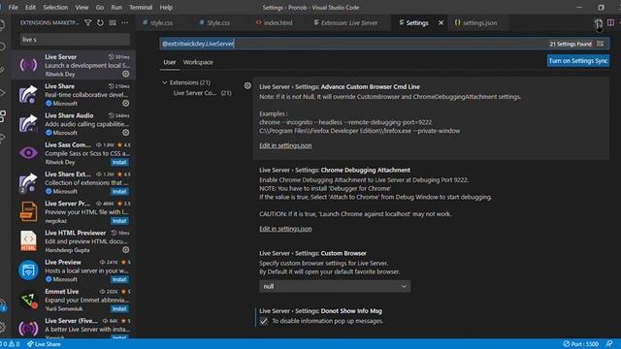Select Live Share Audio extension entry
The width and height of the screenshot is (621, 349).
coord(74,123)
